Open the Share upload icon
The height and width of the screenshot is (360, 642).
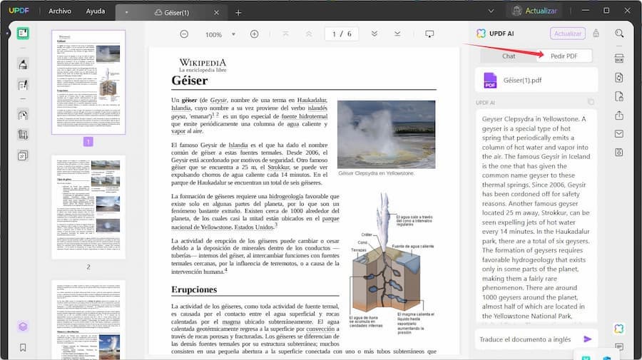[619, 115]
